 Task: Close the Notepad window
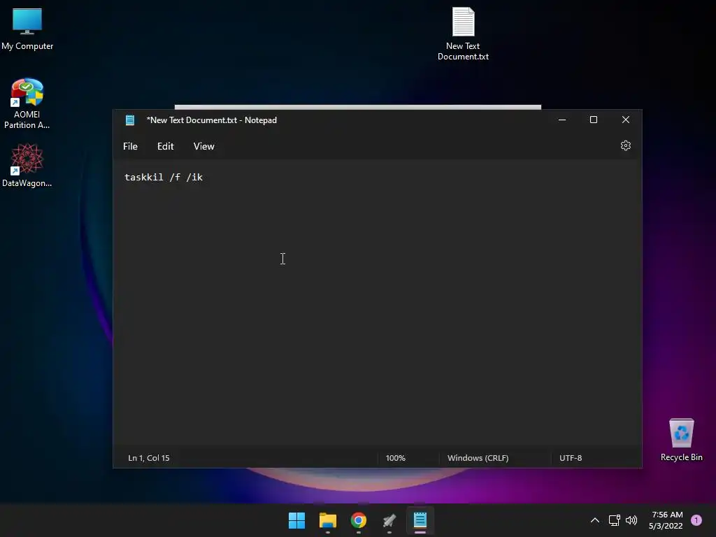(x=626, y=120)
